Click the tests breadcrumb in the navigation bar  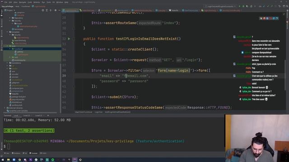(17, 6)
